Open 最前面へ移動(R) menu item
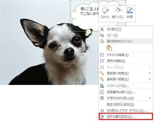The width and height of the screenshot is (155, 122). click(126, 73)
